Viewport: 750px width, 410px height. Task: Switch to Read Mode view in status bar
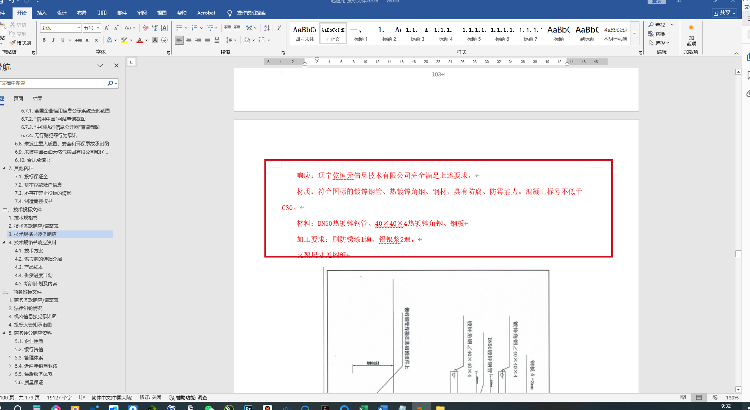coord(683,397)
